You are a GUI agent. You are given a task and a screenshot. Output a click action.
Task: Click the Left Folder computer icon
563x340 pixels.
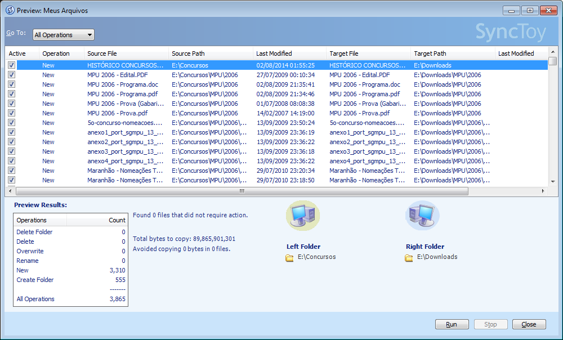[303, 216]
